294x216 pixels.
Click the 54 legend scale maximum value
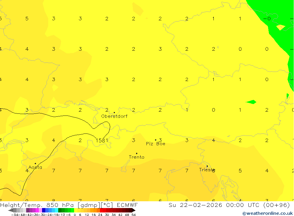point(133,215)
